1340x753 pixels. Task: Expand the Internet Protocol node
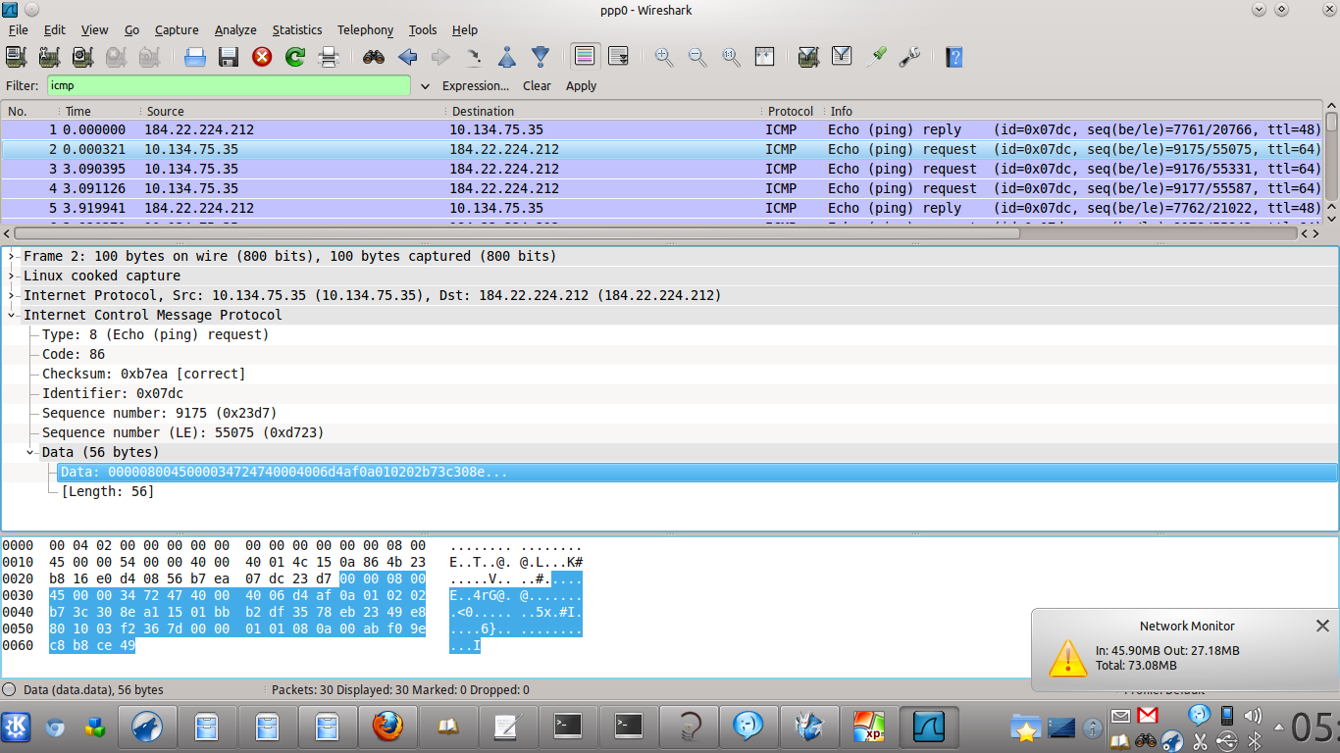(x=12, y=295)
